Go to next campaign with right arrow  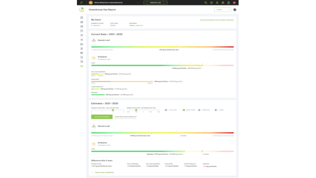tap(165, 3)
